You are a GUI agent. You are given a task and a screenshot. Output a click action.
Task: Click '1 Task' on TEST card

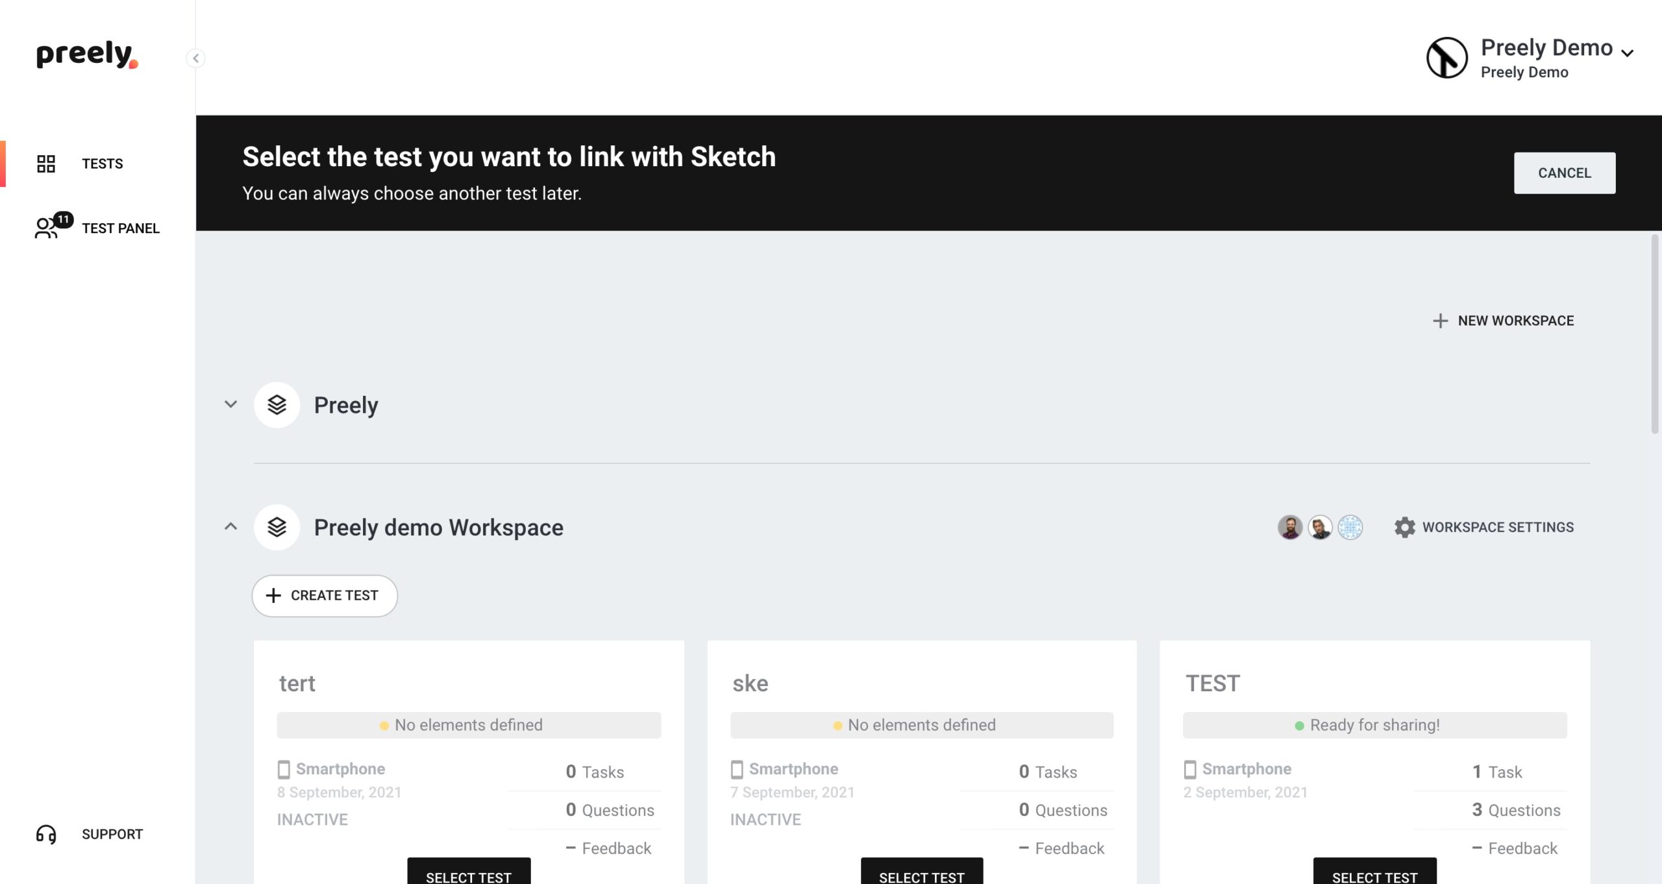(x=1497, y=772)
